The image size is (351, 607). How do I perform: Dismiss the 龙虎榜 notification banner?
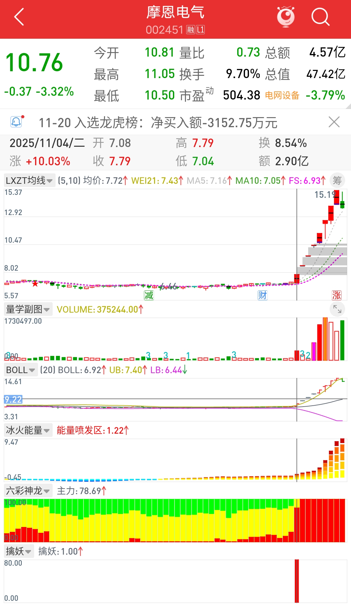click(x=334, y=122)
